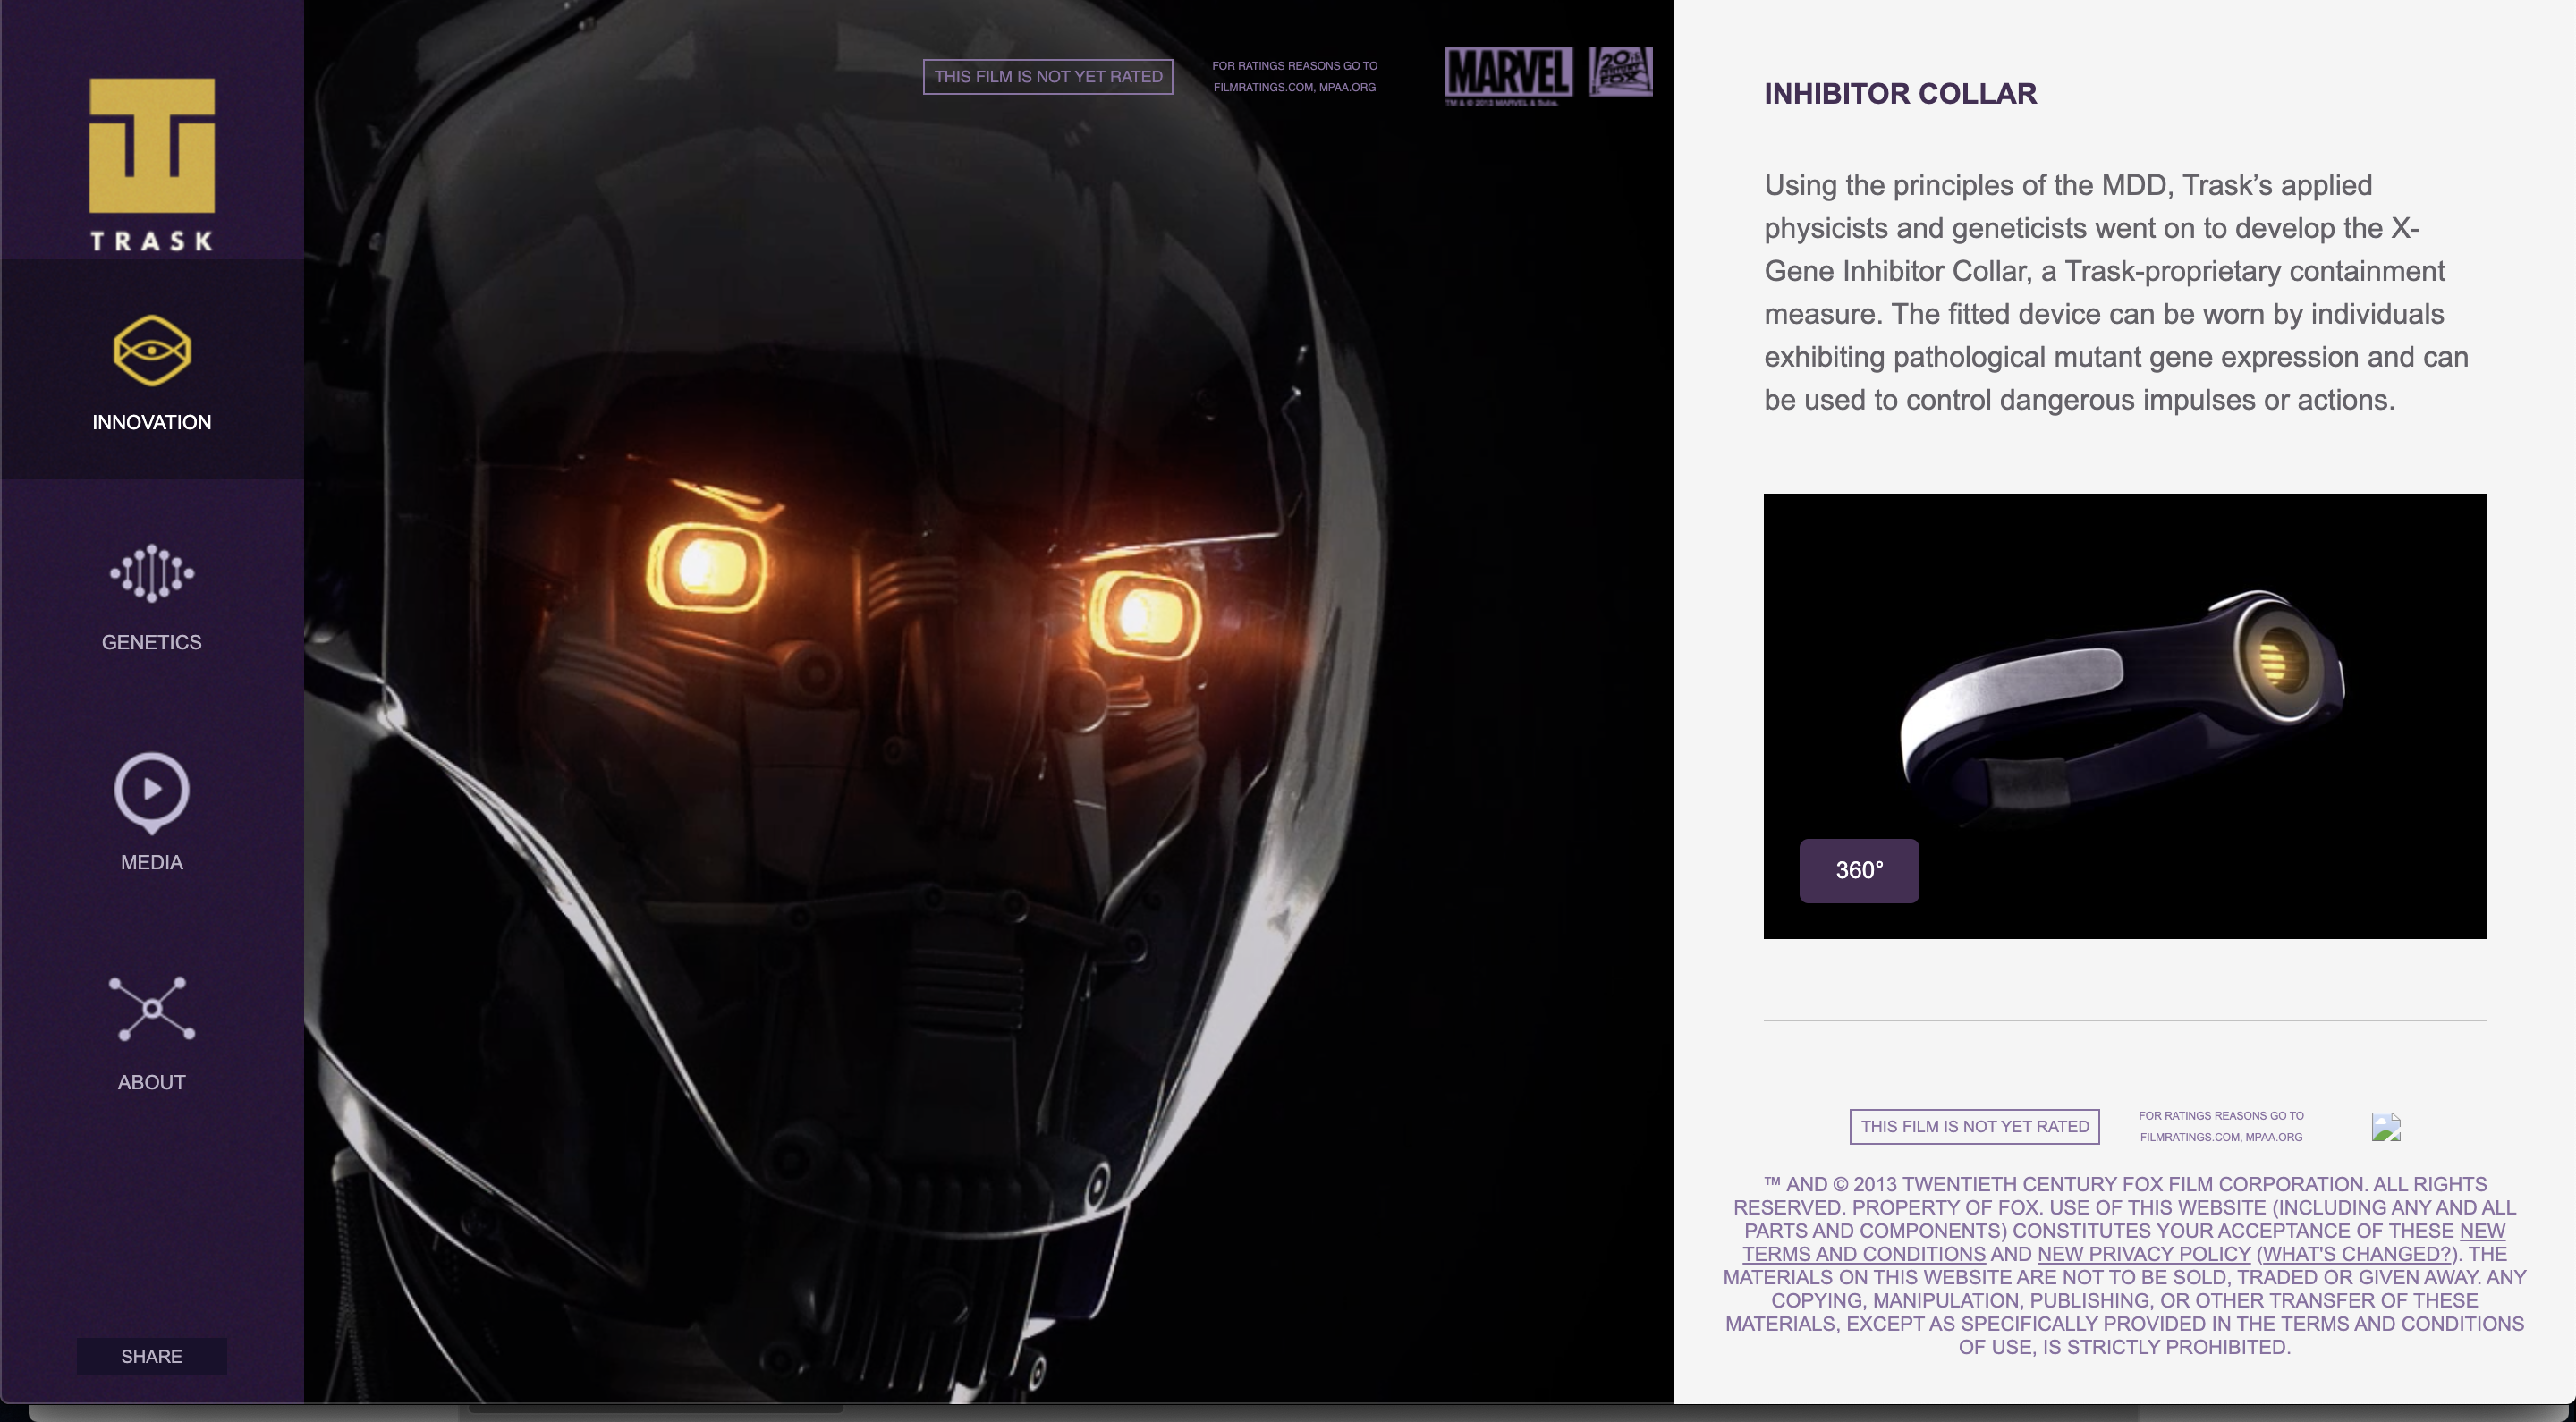Viewport: 2576px width, 1422px height.
Task: Go to the GENETICS section label
Action: coord(152,642)
